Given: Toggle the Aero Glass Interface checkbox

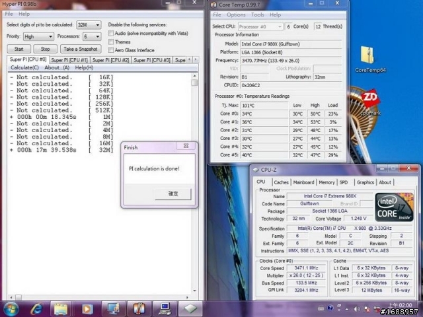Looking at the screenshot, I should pyautogui.click(x=111, y=50).
